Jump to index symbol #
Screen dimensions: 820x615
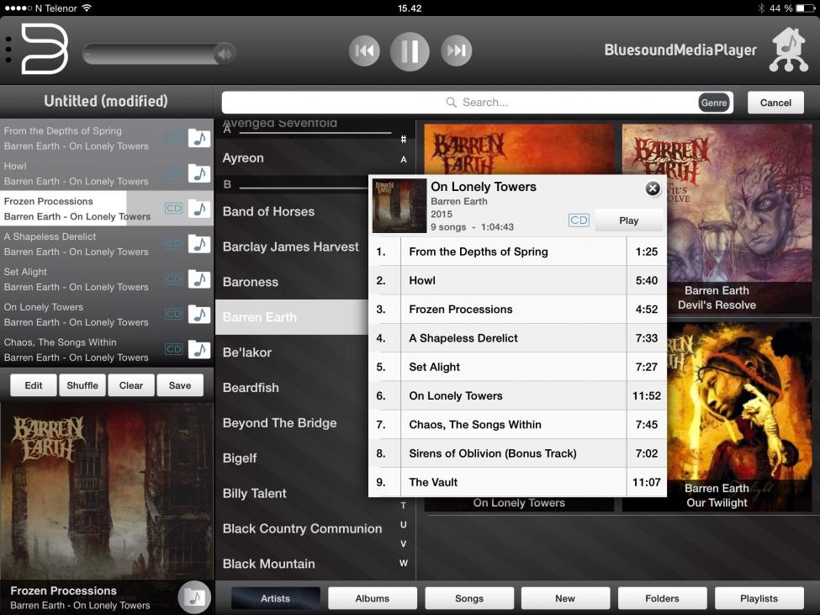tap(403, 139)
